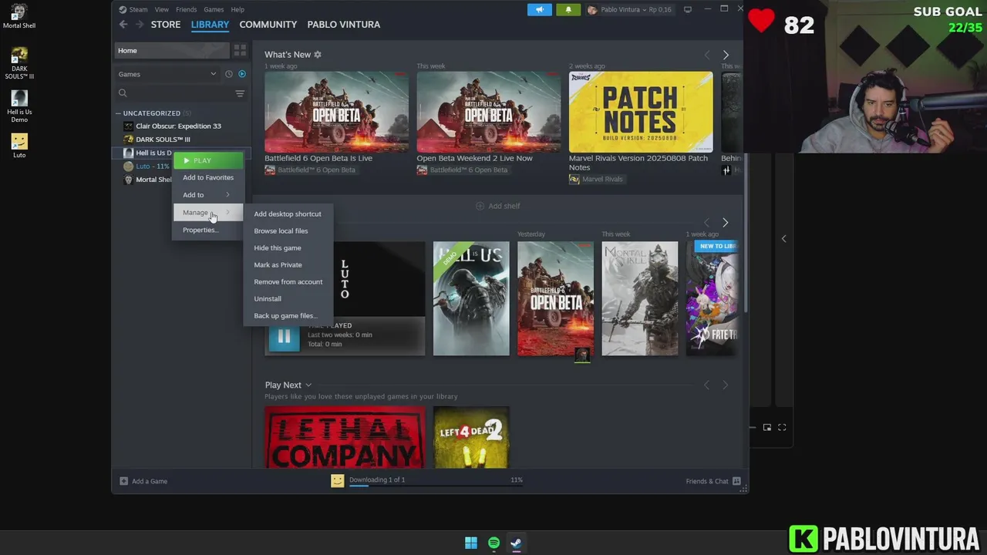Click the Mortal Shell skull list icon
Viewport: 987px width, 555px height.
(129, 180)
